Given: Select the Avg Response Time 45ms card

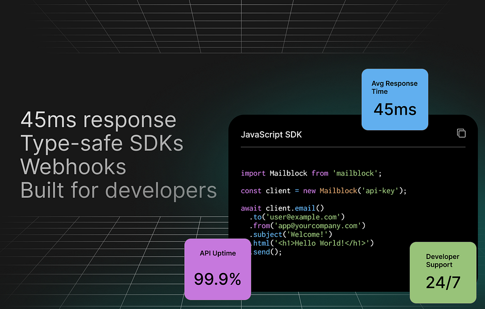Looking at the screenshot, I should pyautogui.click(x=395, y=99).
